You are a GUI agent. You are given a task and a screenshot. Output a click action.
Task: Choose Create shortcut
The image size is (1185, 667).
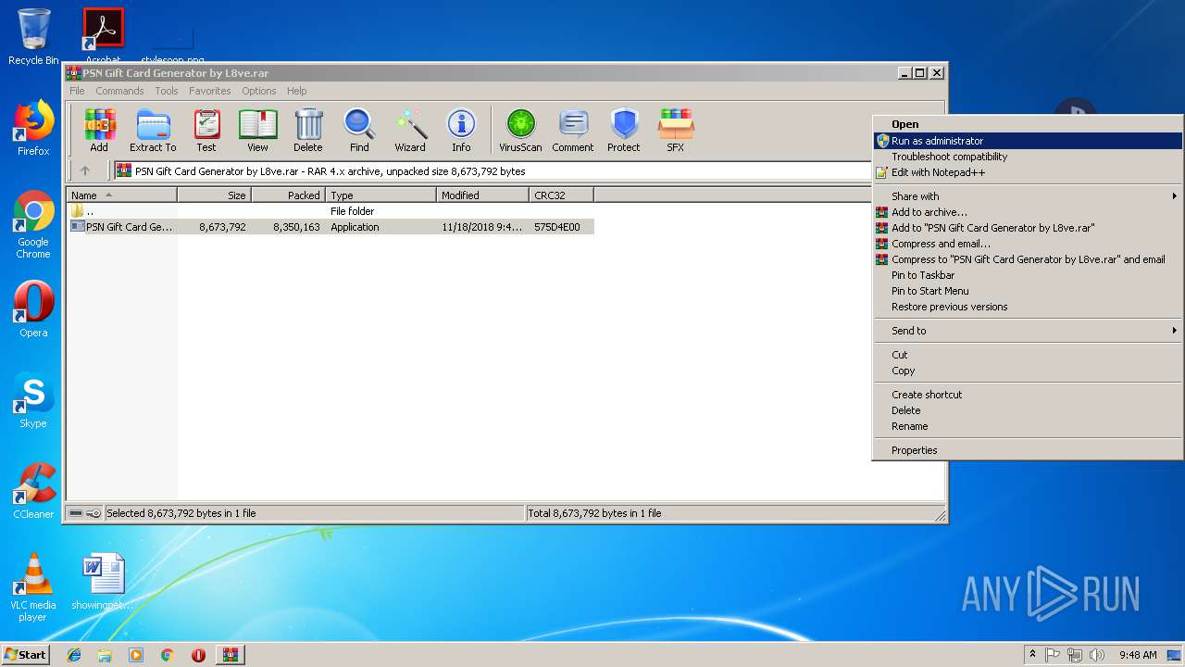point(1028,395)
